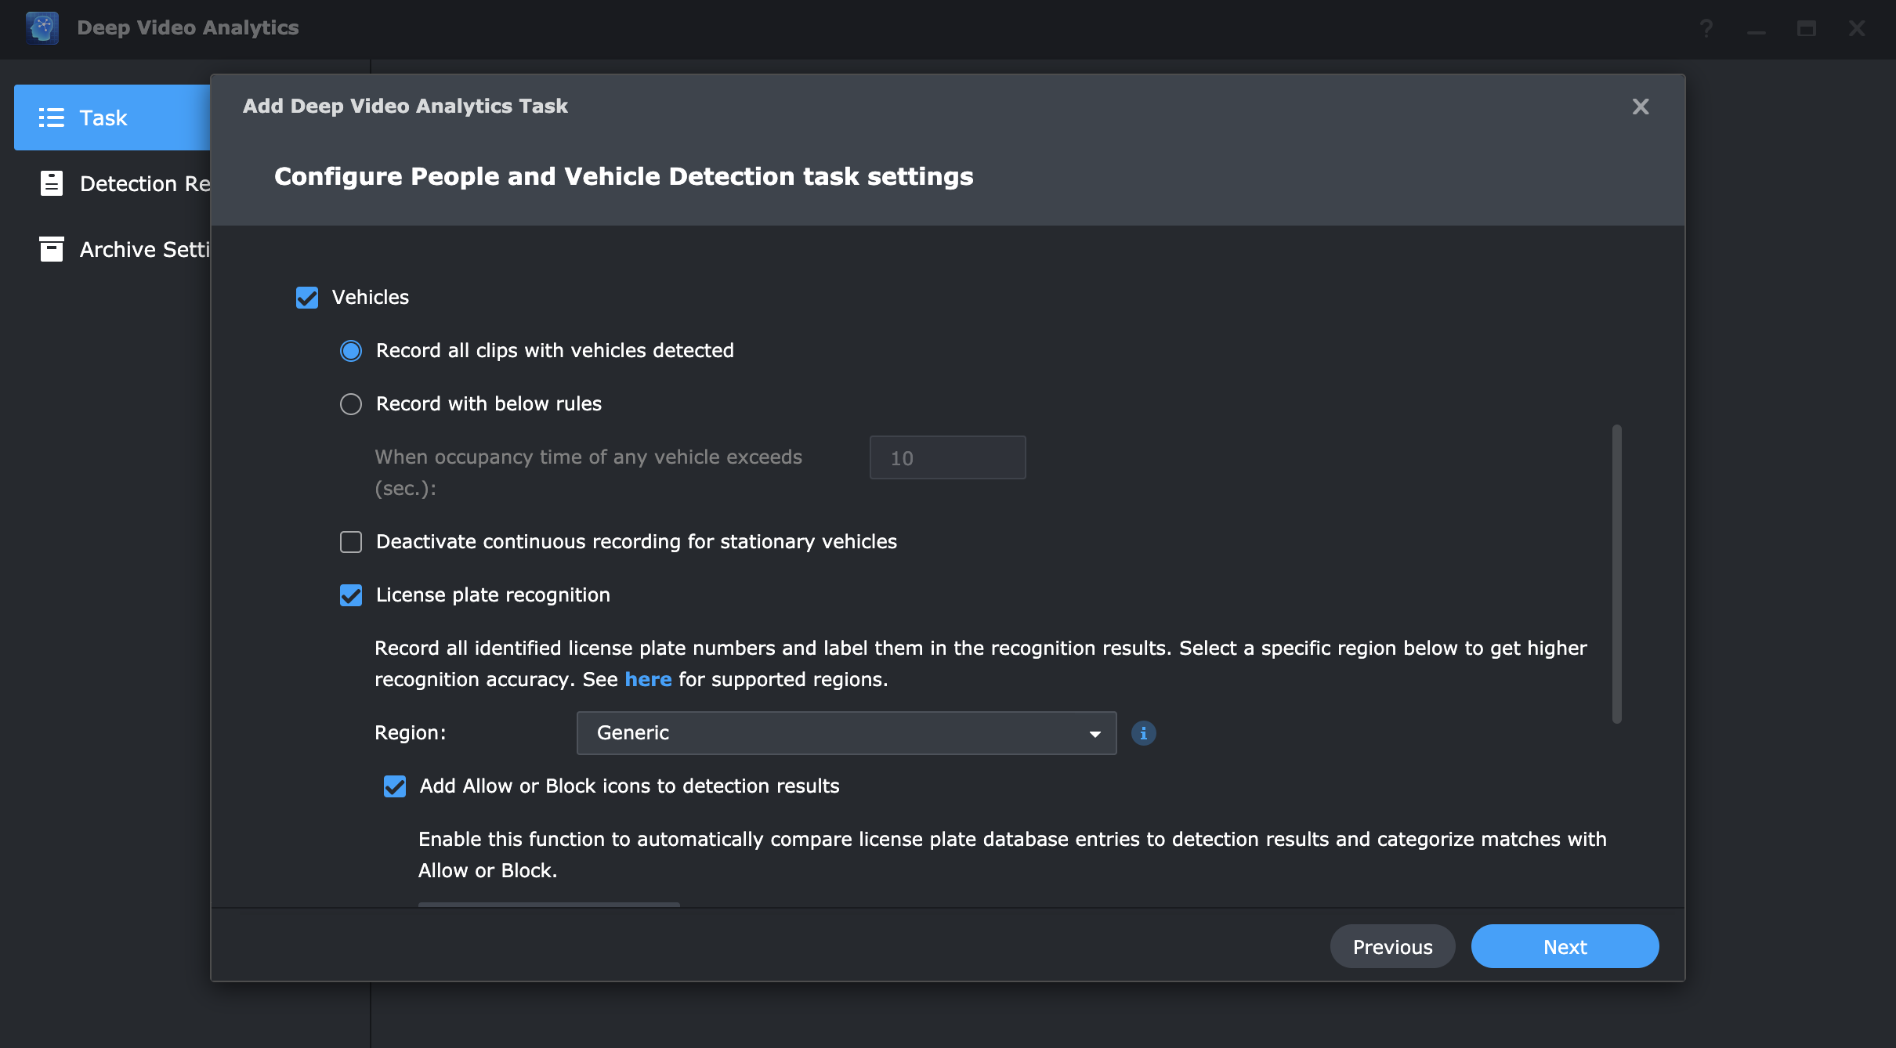
Task: Click the dialog vertical scrollbar
Action: click(x=1617, y=574)
